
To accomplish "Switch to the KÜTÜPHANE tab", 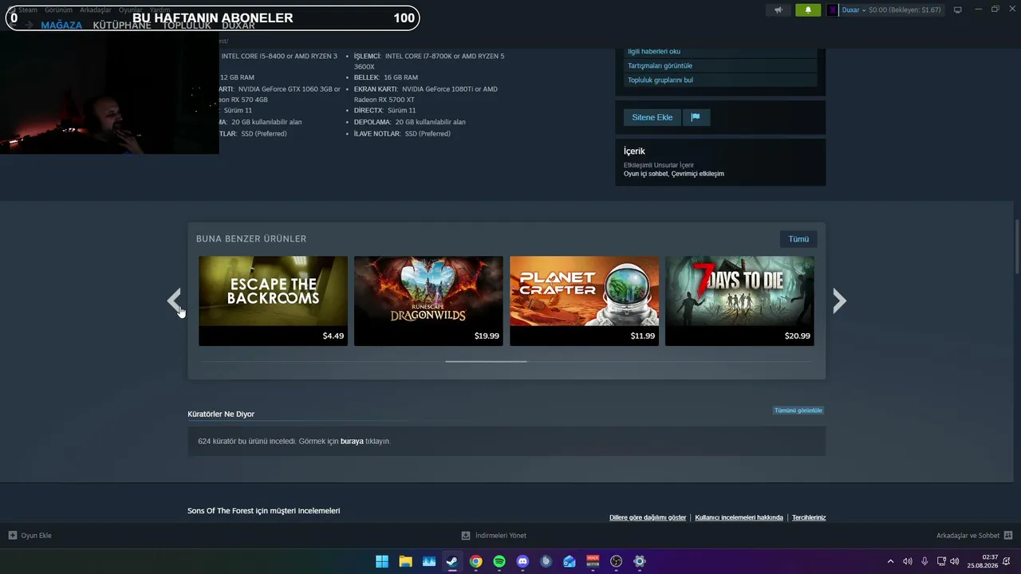I will [122, 25].
